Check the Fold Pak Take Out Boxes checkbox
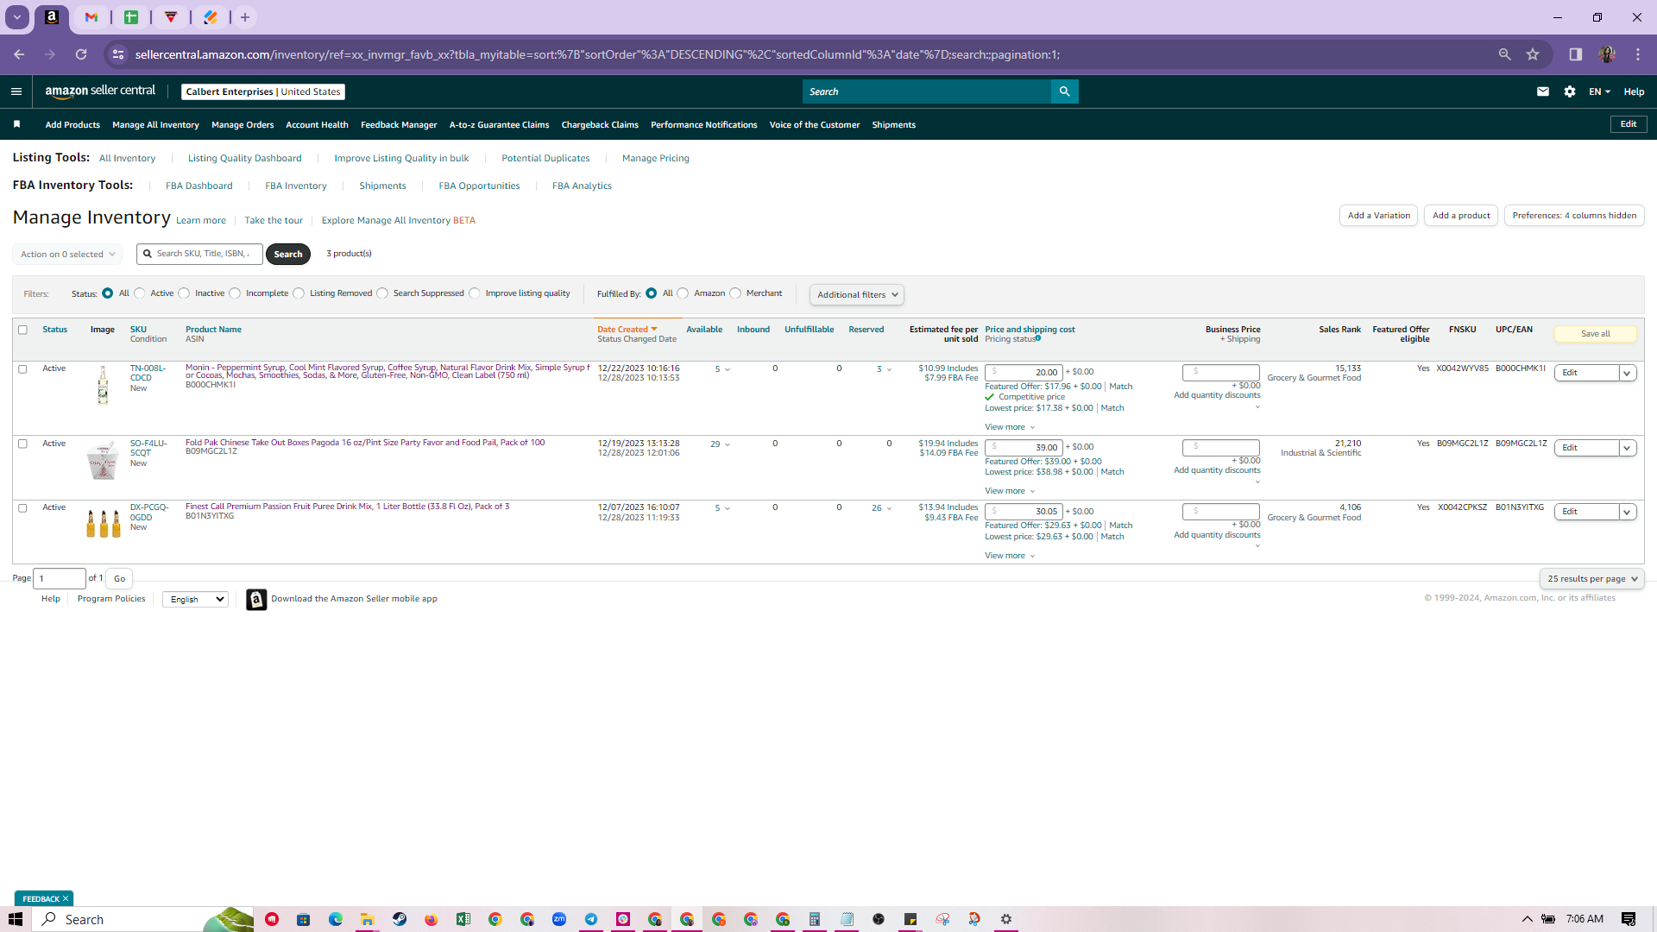Viewport: 1657px width, 932px height. click(23, 444)
